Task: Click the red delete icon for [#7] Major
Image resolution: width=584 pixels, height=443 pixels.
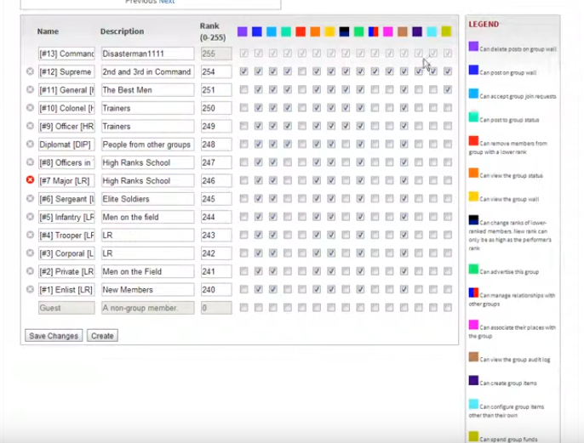Action: click(x=31, y=180)
